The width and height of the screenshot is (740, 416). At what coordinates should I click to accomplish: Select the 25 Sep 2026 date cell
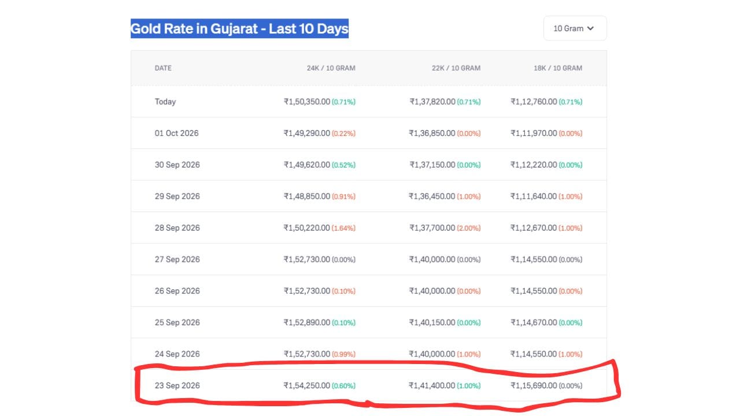[x=177, y=322]
